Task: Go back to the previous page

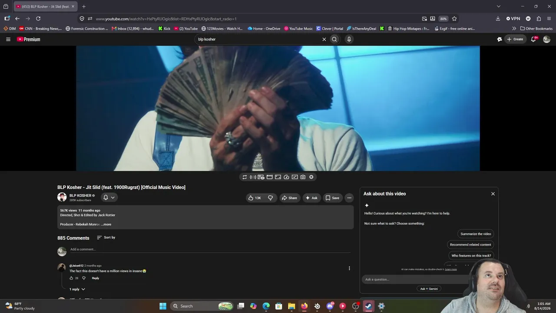Action: (17, 19)
